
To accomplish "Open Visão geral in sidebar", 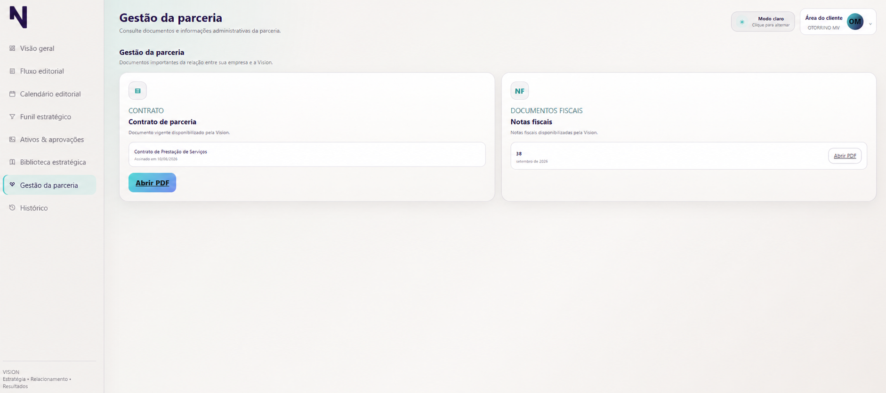I will click(x=49, y=48).
